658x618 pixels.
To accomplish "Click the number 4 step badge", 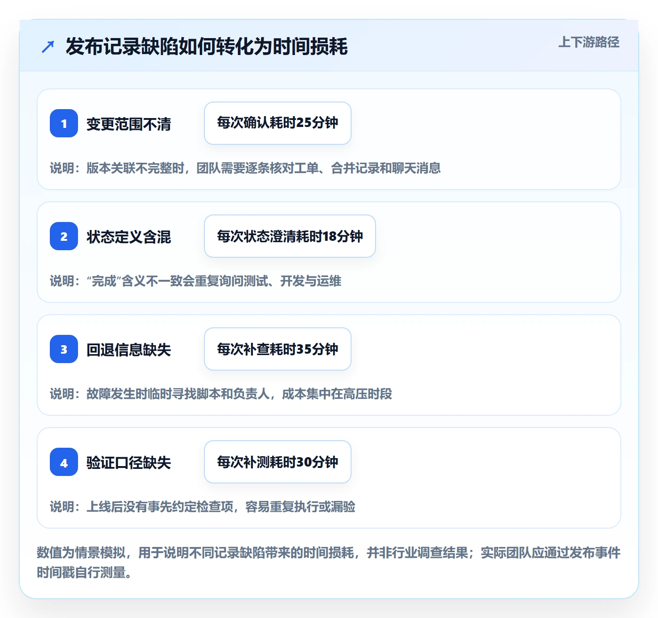I will tap(64, 462).
